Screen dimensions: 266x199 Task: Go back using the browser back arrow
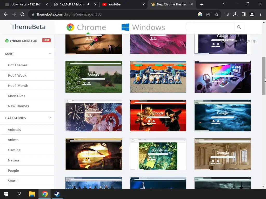point(6,15)
